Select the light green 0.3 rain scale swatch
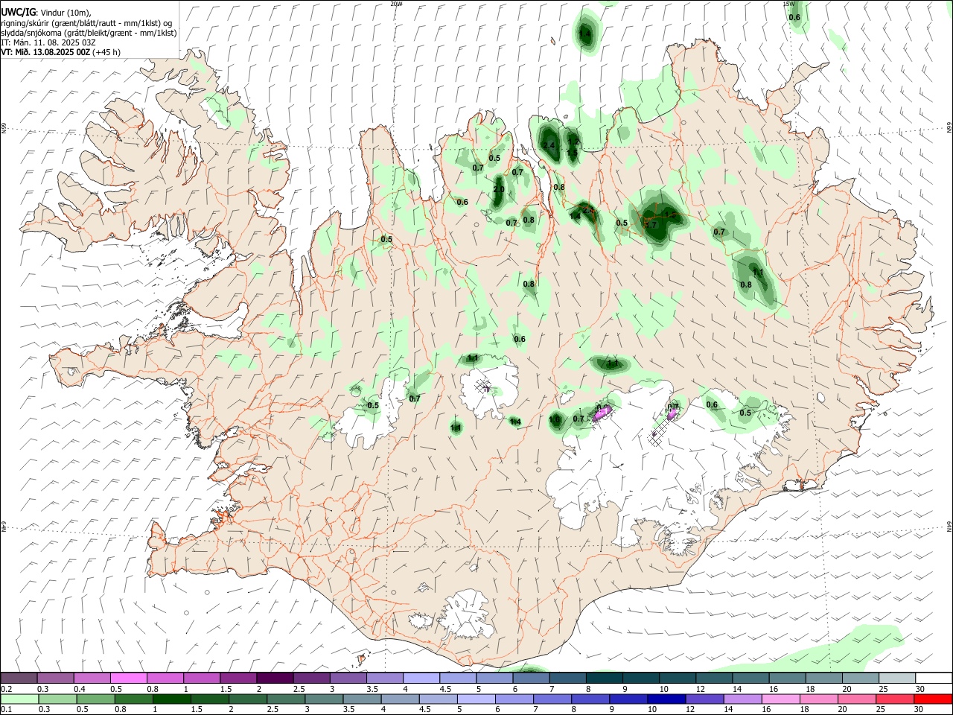This screenshot has width=953, height=715. [x=57, y=699]
